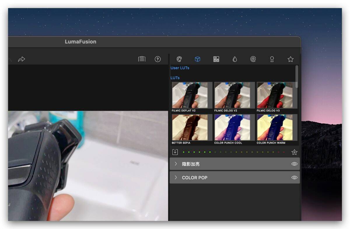Open the water drop blur tab
The image size is (350, 229).
click(x=235, y=59)
